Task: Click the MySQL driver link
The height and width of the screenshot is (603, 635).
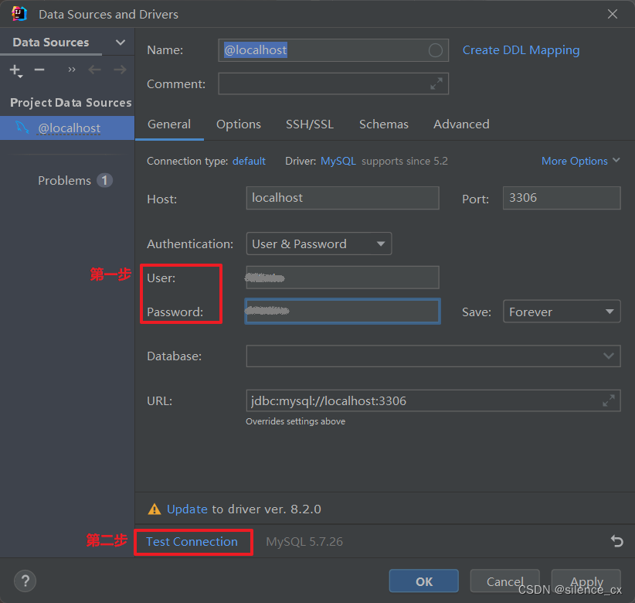Action: pyautogui.click(x=338, y=161)
